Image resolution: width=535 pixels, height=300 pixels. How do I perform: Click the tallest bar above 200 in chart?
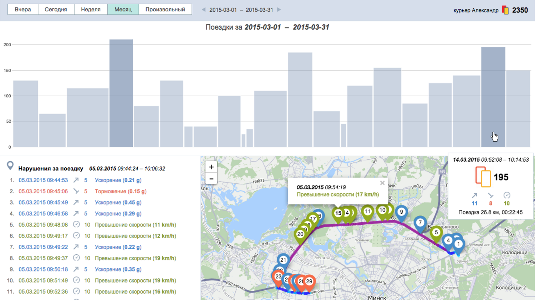point(121,93)
